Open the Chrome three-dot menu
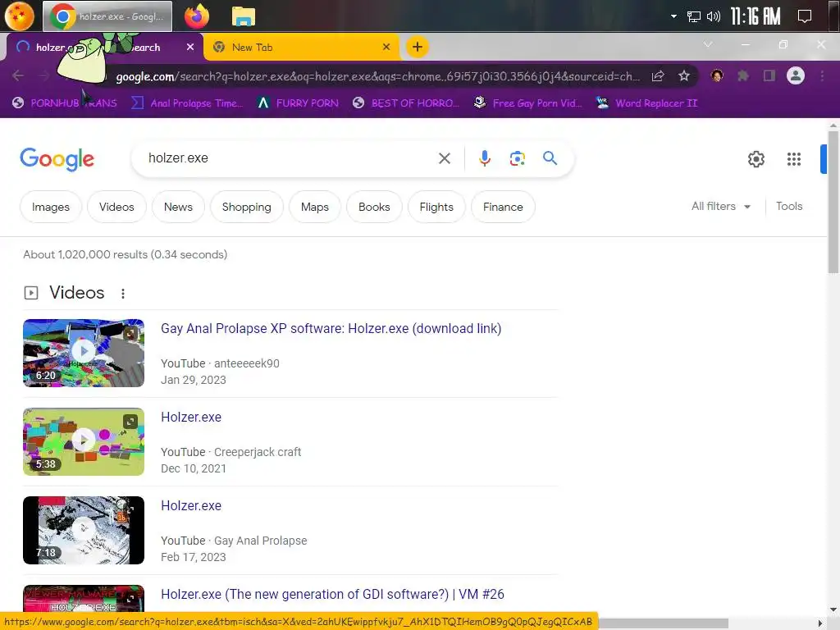The image size is (840, 630). click(x=822, y=76)
